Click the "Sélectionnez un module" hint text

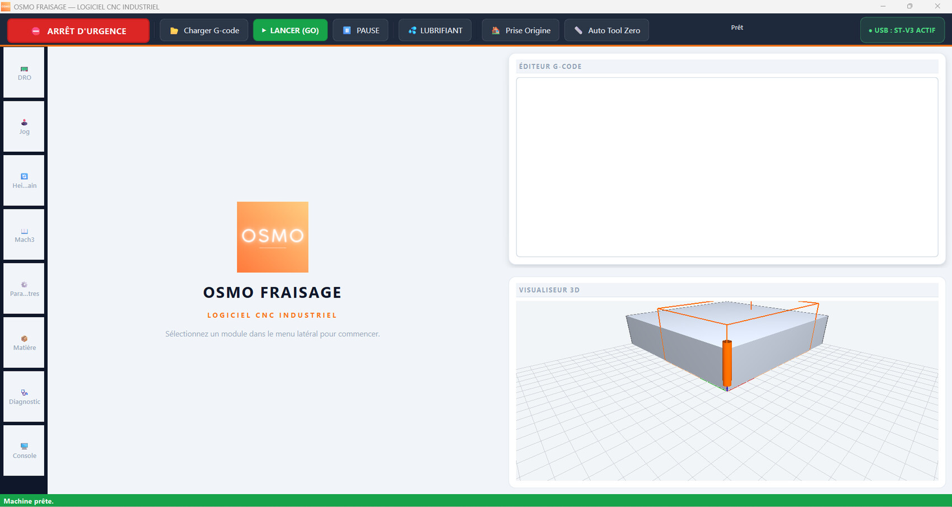coord(272,334)
